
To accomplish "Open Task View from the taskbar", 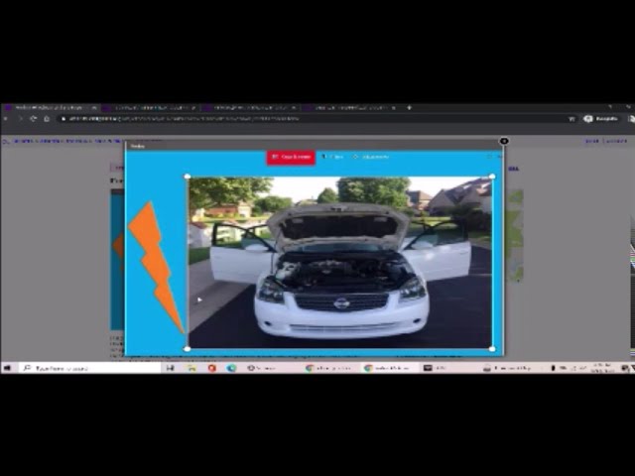I will 171,368.
